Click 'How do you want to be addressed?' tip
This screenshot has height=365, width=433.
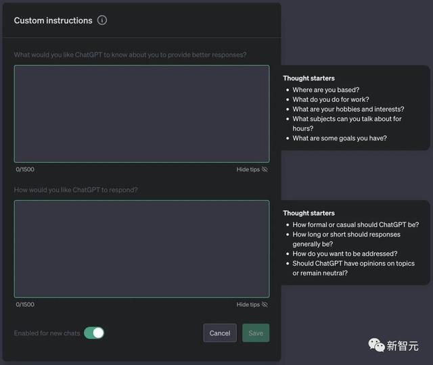(x=344, y=254)
